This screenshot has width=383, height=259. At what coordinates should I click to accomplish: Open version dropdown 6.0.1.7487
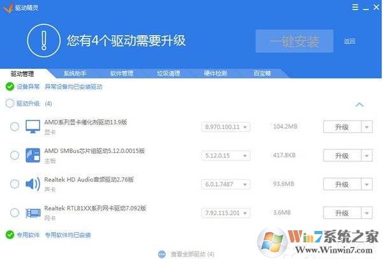coord(226,184)
